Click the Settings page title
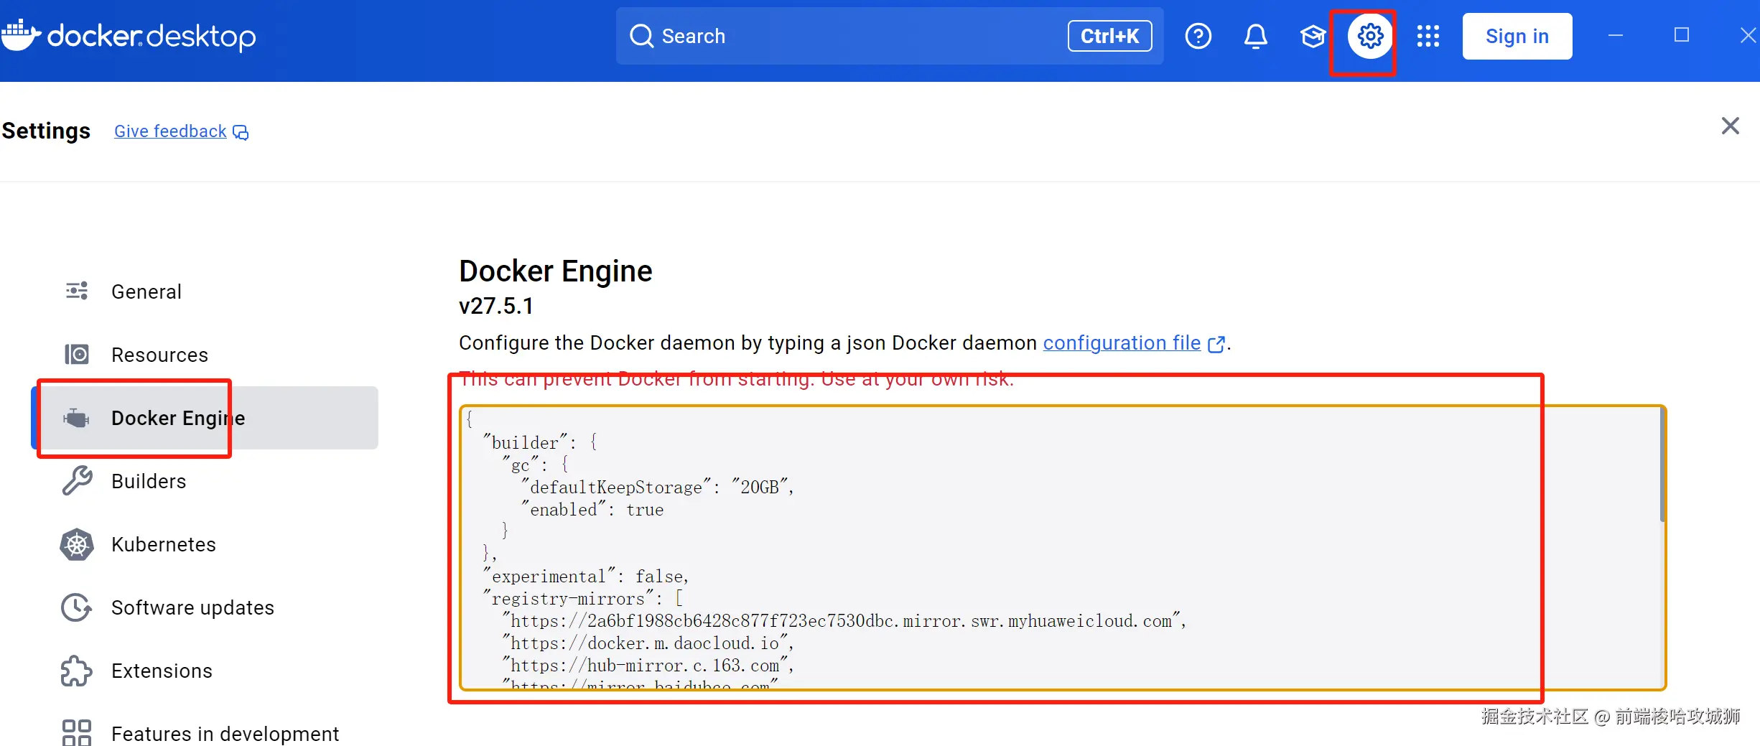Image resolution: width=1760 pixels, height=746 pixels. (46, 131)
